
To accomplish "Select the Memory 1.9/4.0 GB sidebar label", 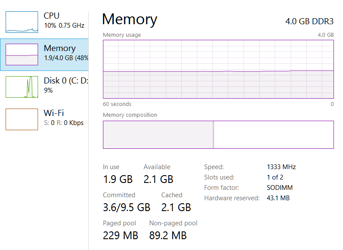I will (x=66, y=52).
